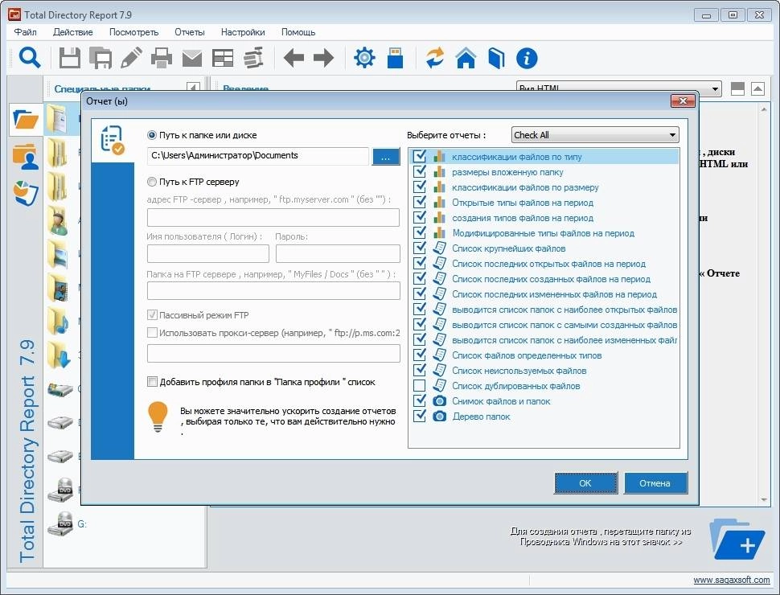Close the Отчет (ы) dialog
The height and width of the screenshot is (595, 780).
683,101
